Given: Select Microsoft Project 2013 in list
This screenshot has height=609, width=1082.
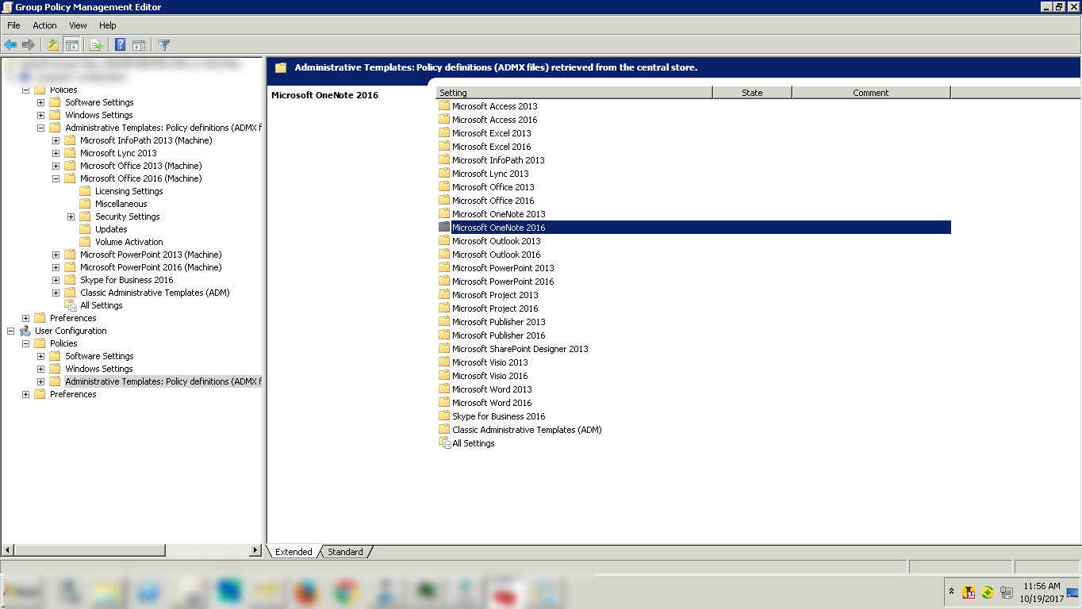Looking at the screenshot, I should 495,294.
